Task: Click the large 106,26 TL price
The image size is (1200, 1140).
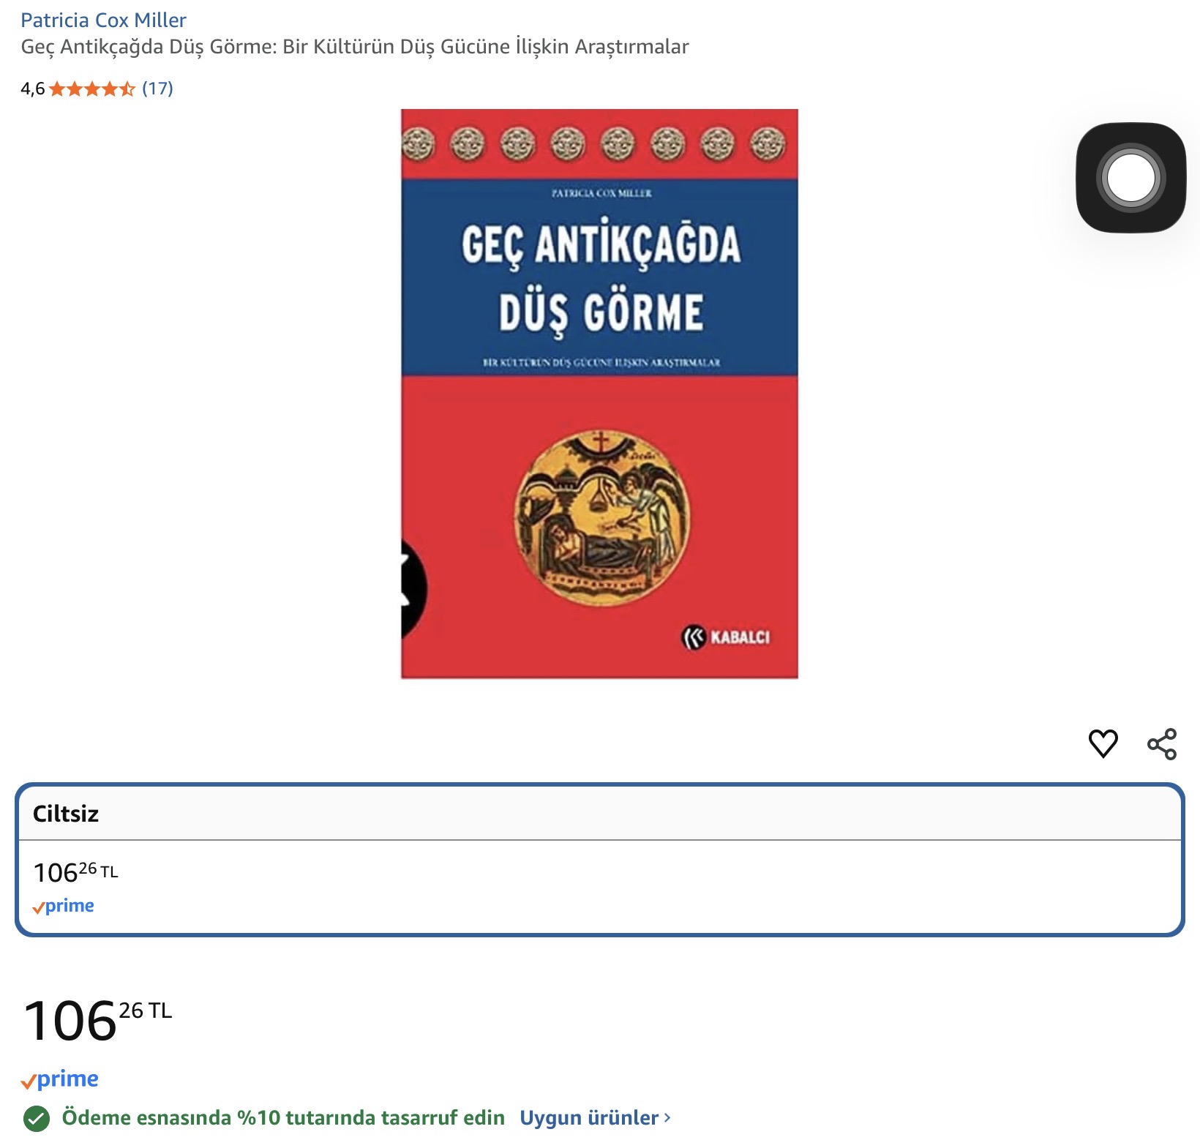Action: tap(97, 1021)
